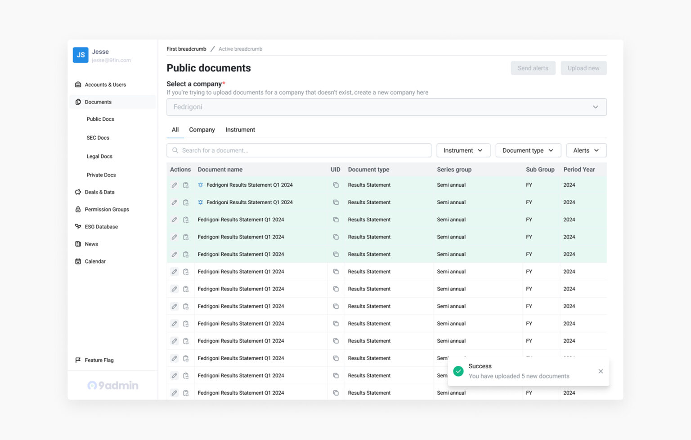Viewport: 691px width, 440px height.
Task: Click the Document type column header
Action: [x=368, y=170]
